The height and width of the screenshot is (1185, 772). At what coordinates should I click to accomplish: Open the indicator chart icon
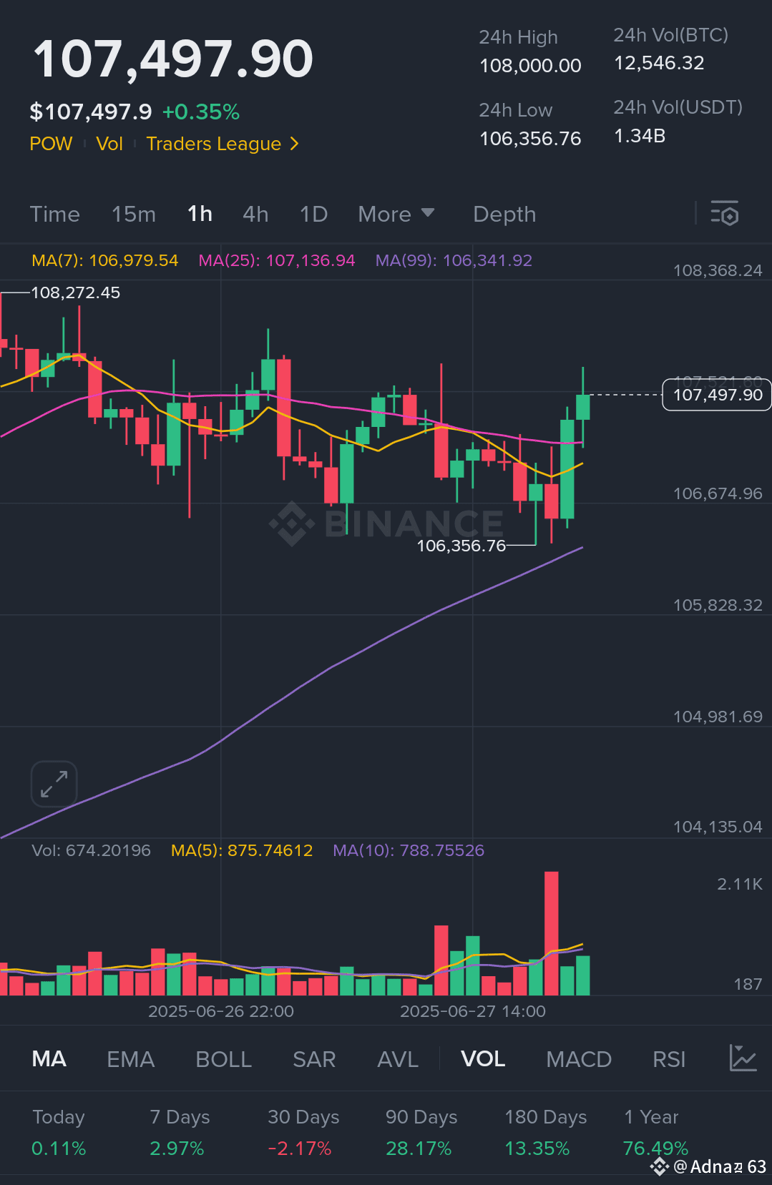[743, 1058]
